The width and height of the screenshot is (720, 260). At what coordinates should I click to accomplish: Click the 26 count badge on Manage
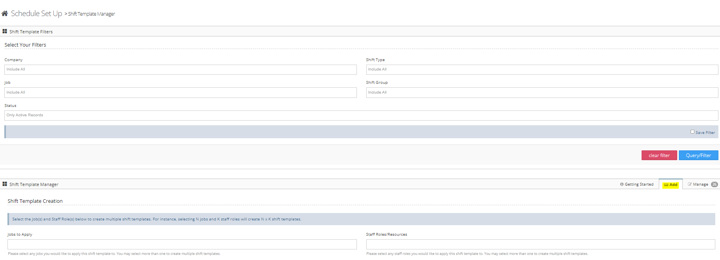click(x=714, y=184)
